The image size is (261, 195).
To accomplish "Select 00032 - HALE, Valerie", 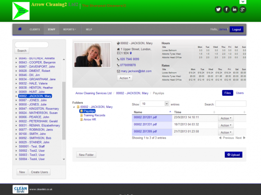I will (33, 83).
